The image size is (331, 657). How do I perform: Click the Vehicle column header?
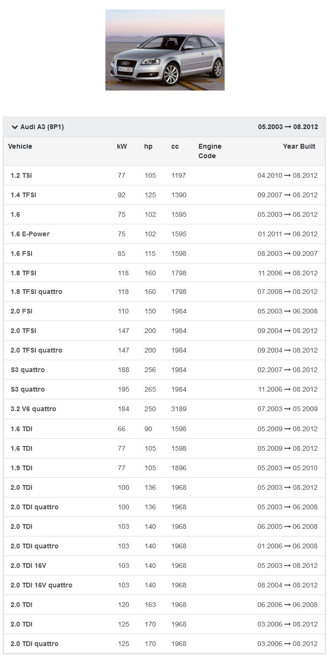20,146
